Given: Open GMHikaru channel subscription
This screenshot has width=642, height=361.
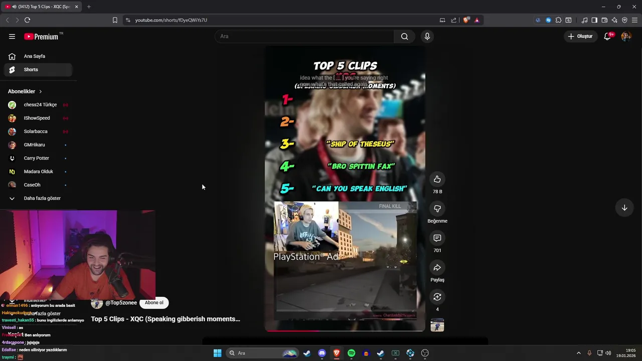Looking at the screenshot, I should point(38,145).
